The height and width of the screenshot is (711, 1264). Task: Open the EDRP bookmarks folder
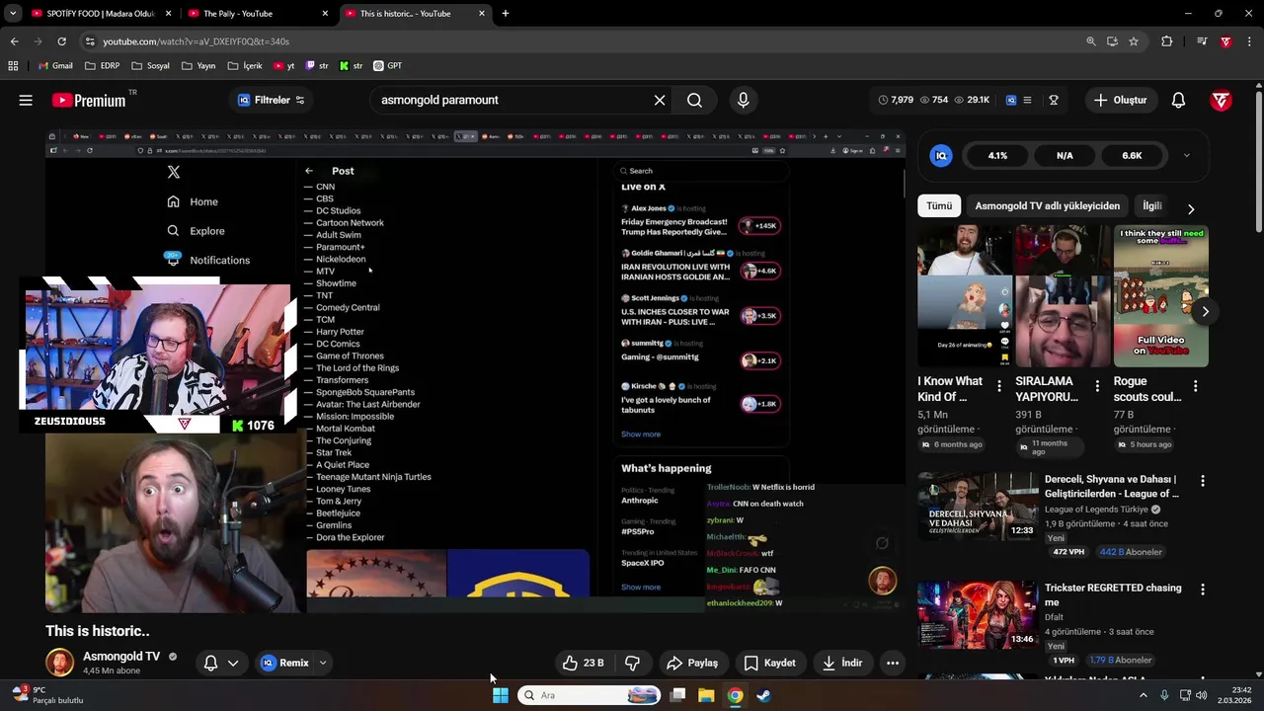pos(103,66)
